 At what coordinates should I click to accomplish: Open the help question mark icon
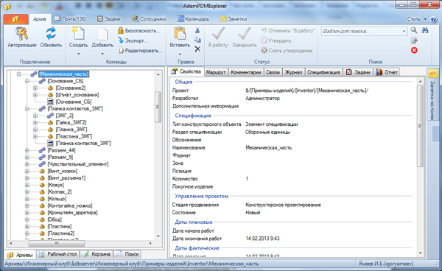434,19
